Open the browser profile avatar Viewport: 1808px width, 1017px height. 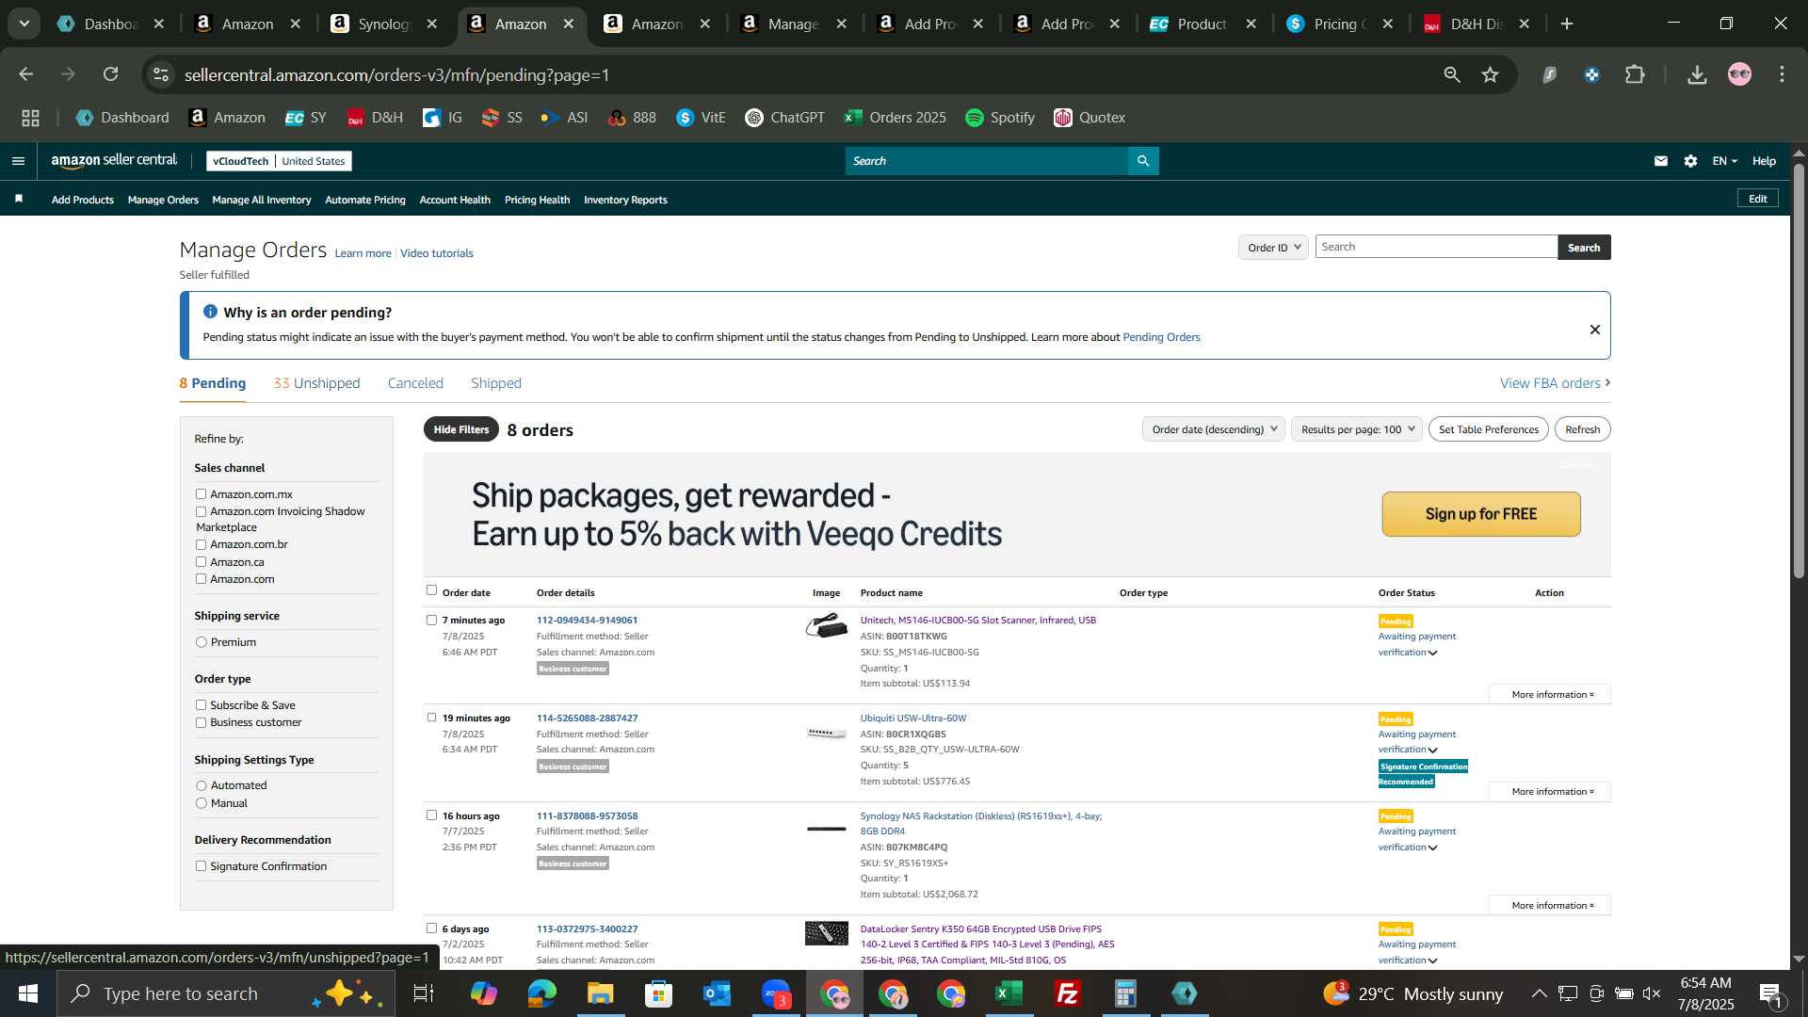point(1739,74)
